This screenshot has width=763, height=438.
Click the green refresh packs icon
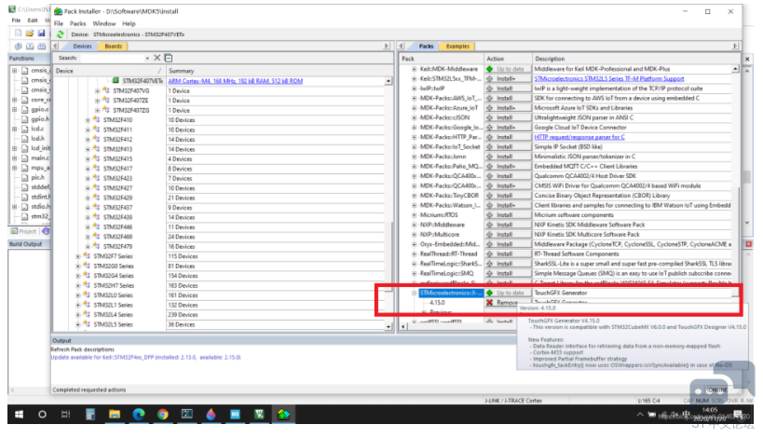(61, 34)
